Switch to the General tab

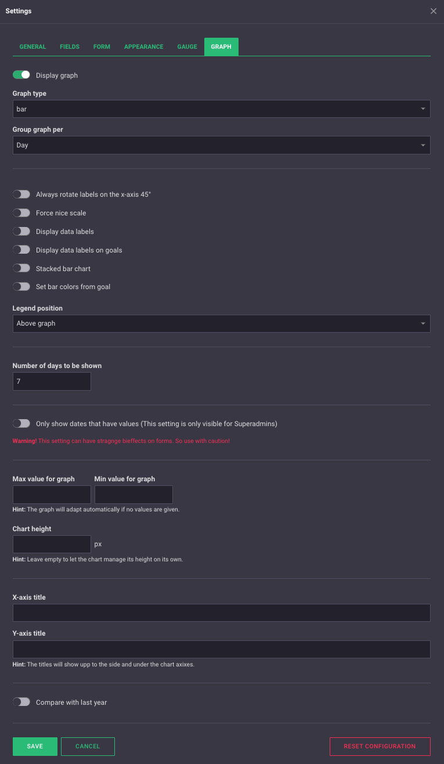(33, 46)
